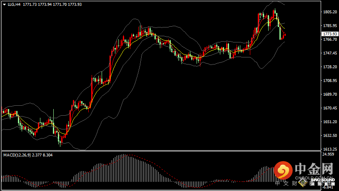
Task: Click the 1728.20 price axis label
Action: point(330,67)
